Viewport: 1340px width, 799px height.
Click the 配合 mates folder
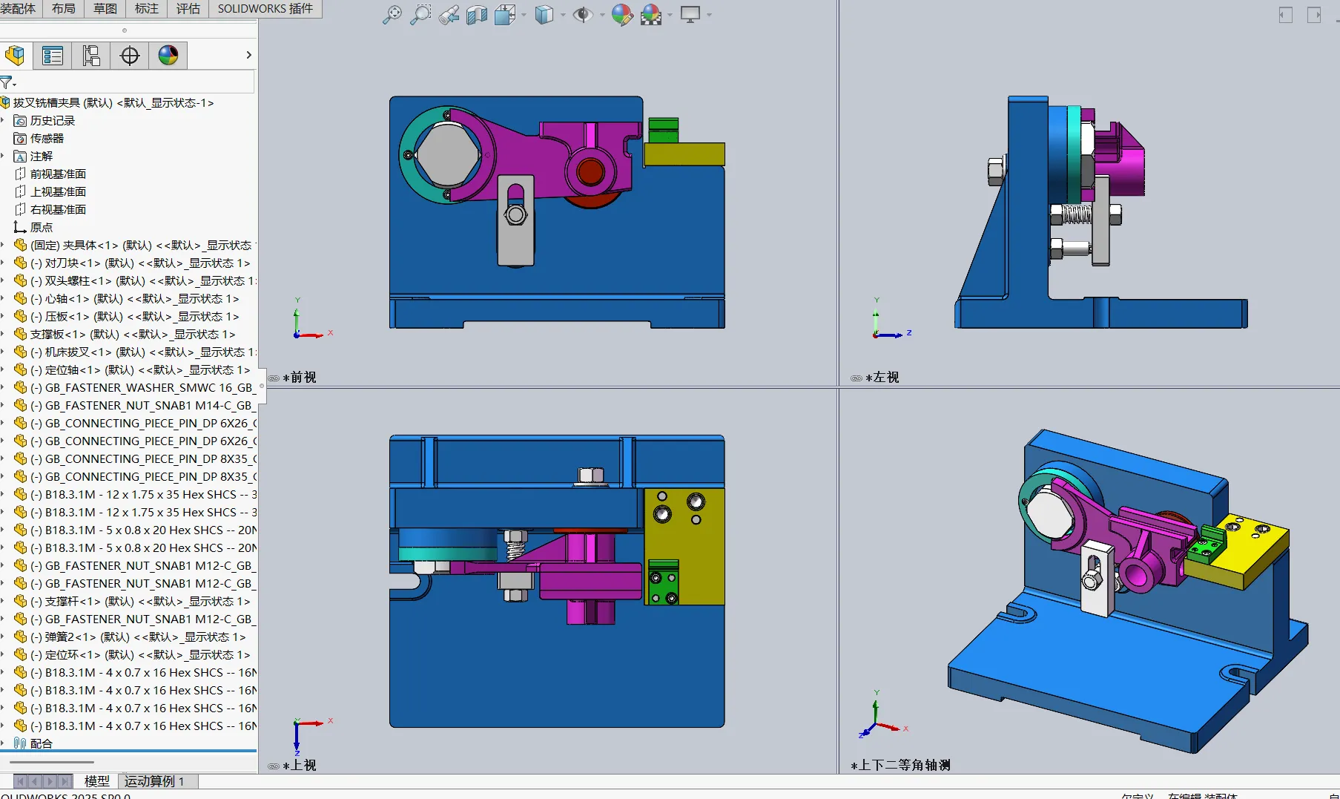[41, 743]
